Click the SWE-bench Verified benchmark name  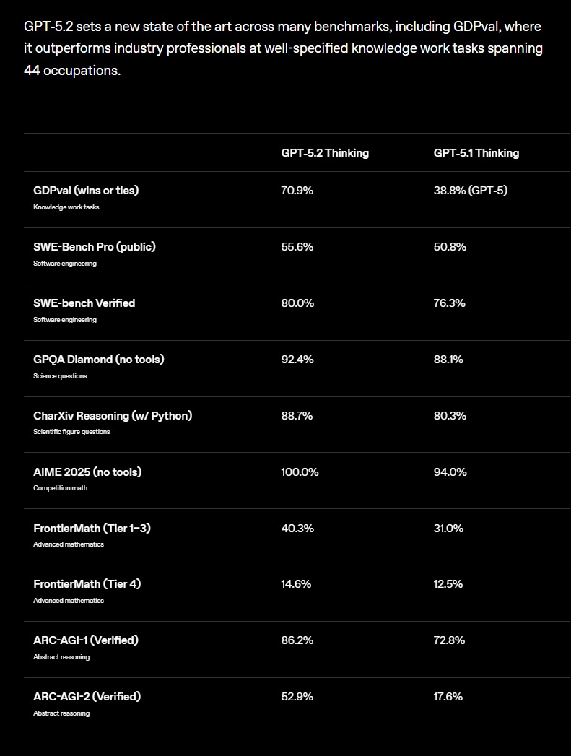(x=84, y=303)
